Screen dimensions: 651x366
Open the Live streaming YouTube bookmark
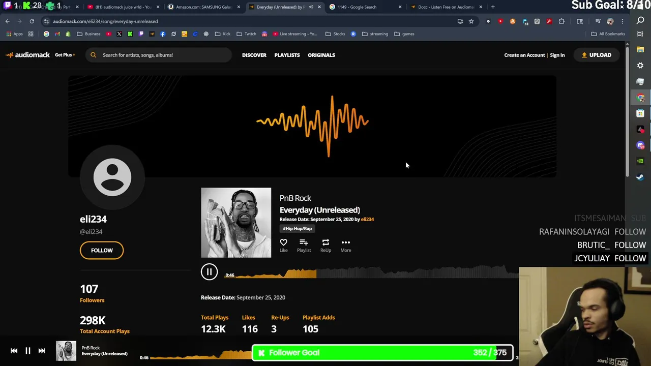pos(295,34)
